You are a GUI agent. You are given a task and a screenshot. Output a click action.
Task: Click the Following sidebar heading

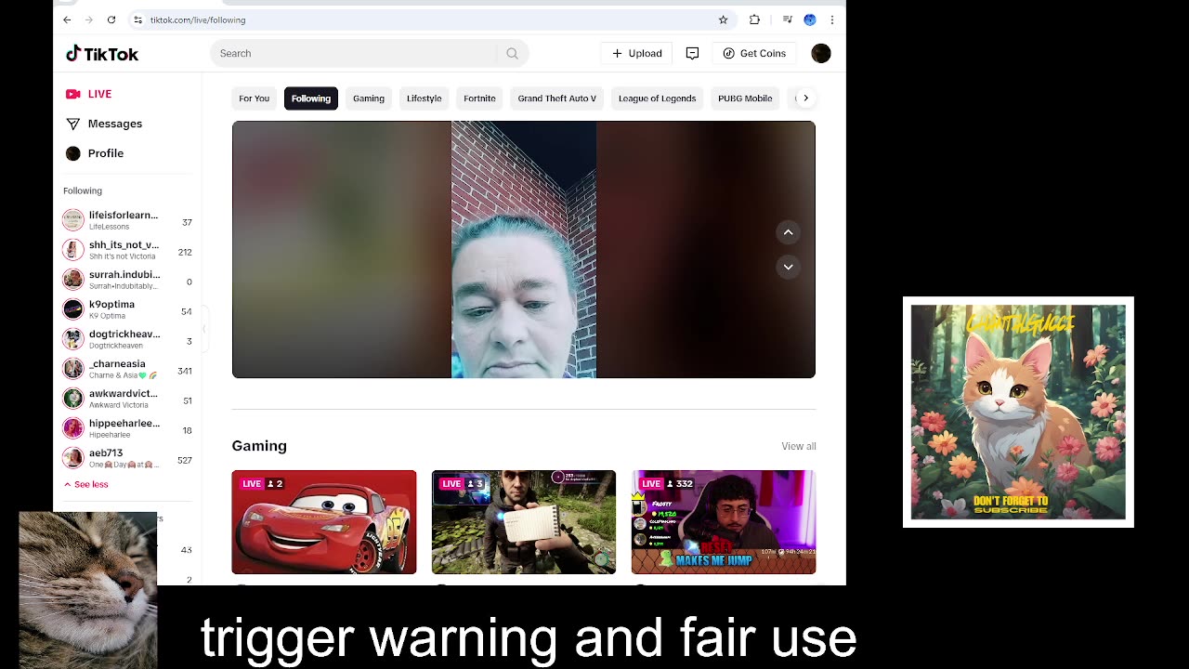83,190
